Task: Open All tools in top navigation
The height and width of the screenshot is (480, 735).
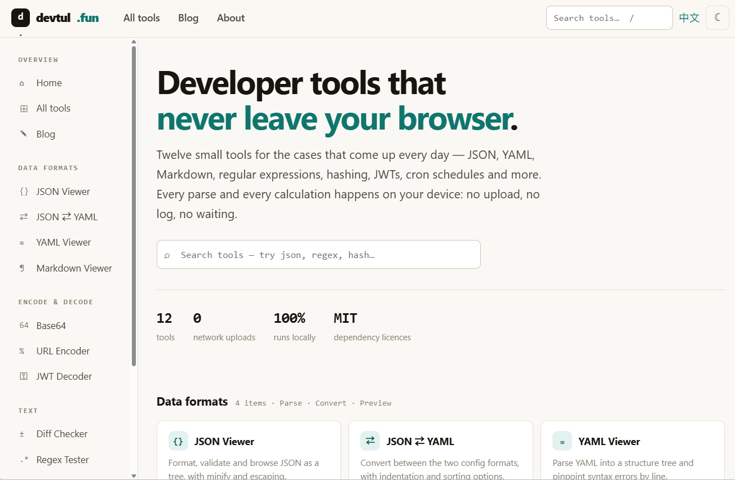Action: click(141, 18)
